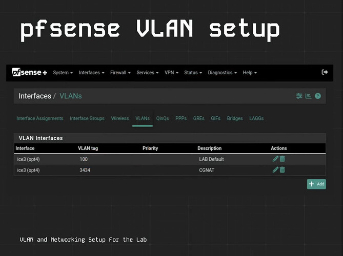Click the logout icon in navbar

click(x=325, y=72)
